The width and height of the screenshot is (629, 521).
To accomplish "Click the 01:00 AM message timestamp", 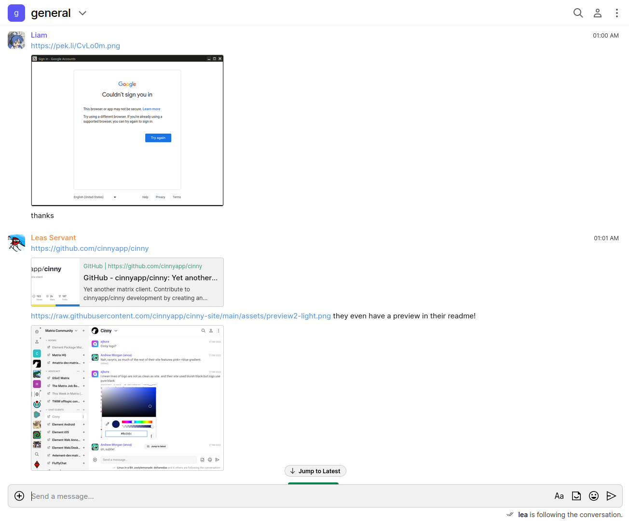I will pos(606,36).
